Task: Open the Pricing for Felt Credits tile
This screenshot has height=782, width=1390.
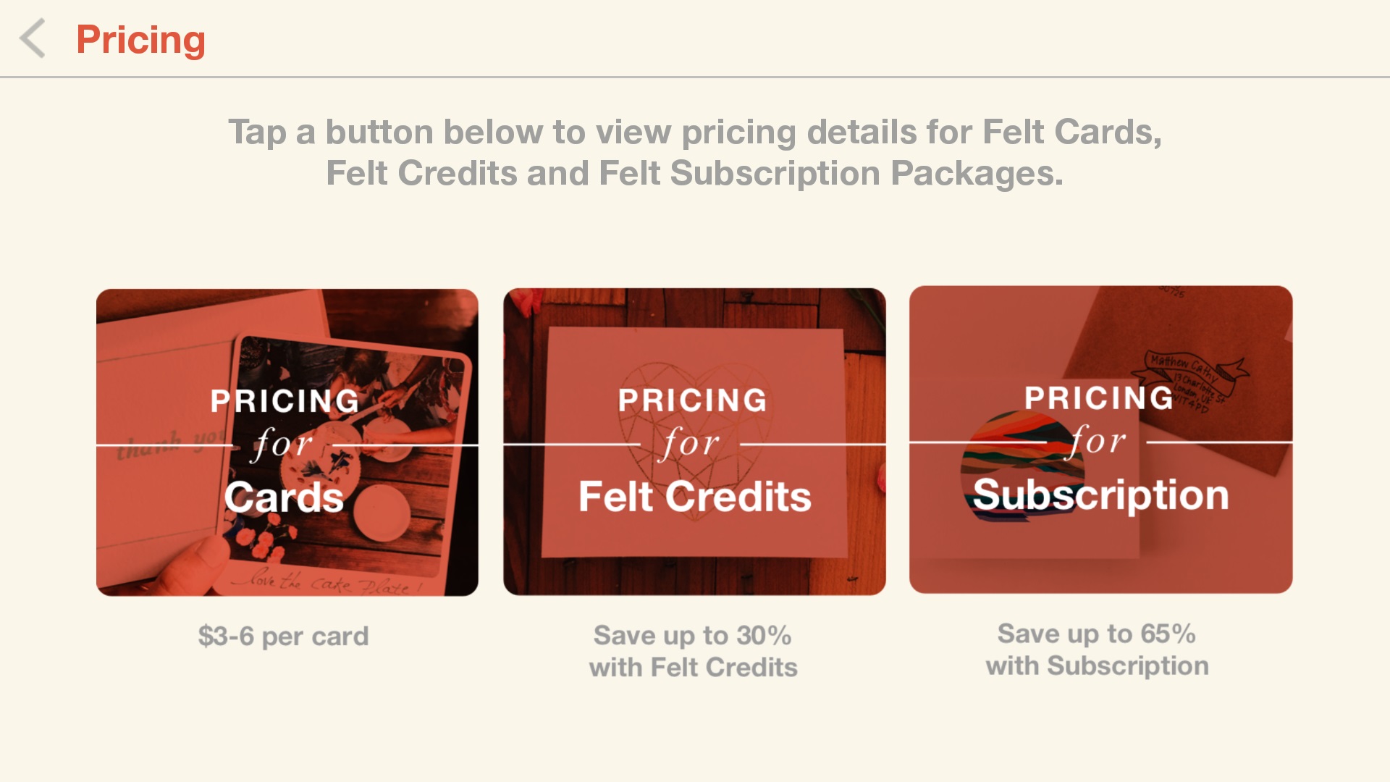Action: [694, 442]
